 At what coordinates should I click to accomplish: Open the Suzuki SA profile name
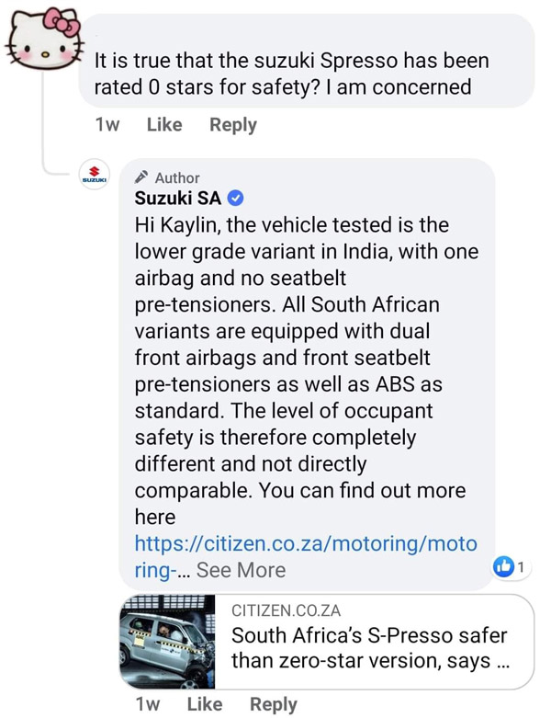pos(178,199)
